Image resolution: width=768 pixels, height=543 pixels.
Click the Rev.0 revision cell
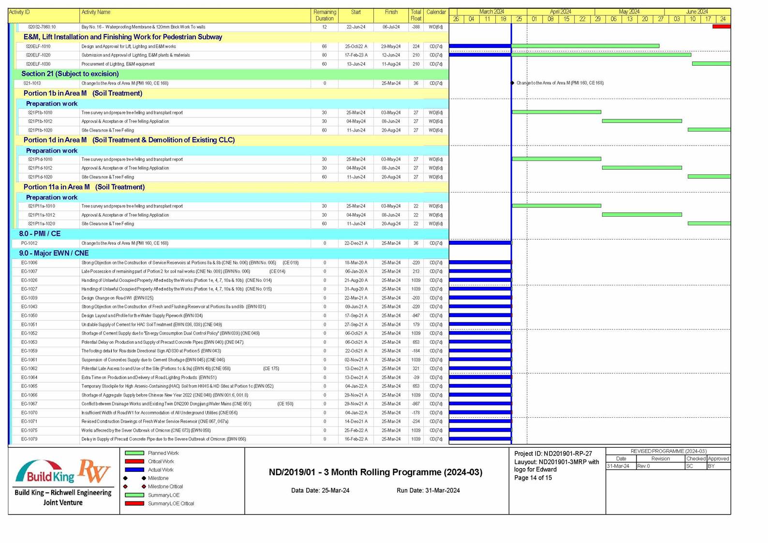660,466
